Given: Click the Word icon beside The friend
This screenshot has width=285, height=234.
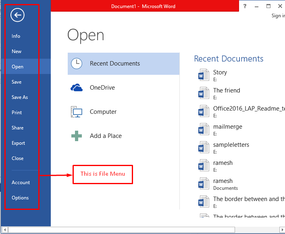Looking at the screenshot, I should click(204, 93).
